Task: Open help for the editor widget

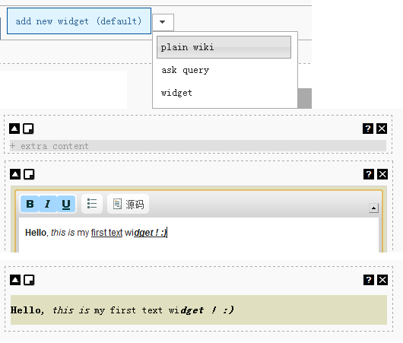Action: [369, 174]
